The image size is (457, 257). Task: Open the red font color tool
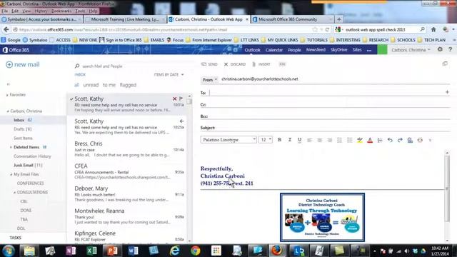(370, 140)
